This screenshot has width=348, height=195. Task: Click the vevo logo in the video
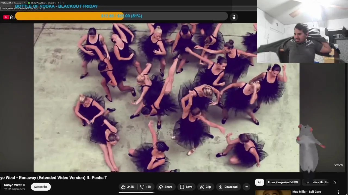pyautogui.click(x=338, y=165)
